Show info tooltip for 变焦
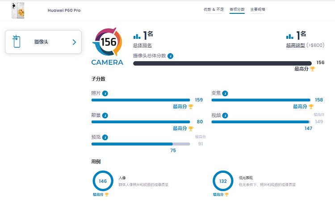The height and width of the screenshot is (209, 335). coord(225,93)
